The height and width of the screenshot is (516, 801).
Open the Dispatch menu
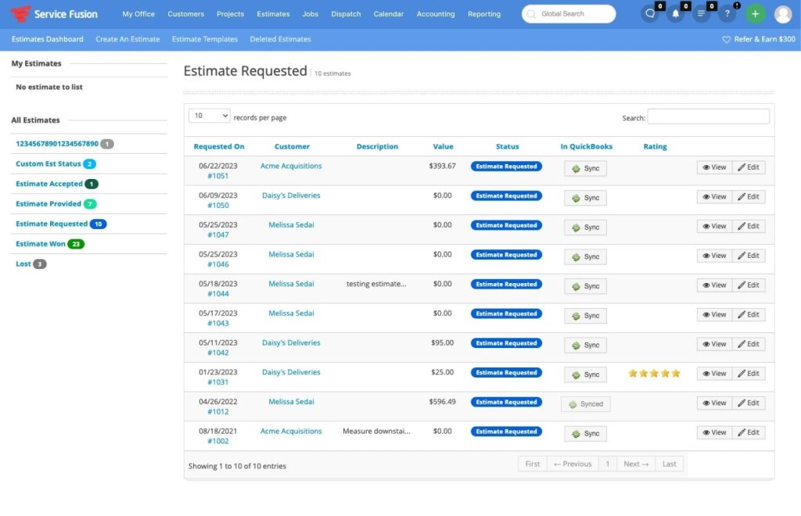pyautogui.click(x=346, y=14)
